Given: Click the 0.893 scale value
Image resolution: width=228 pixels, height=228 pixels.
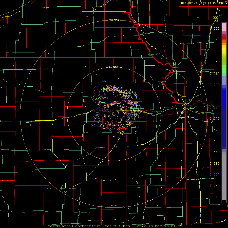Looking at the screenshot, I should 215,51.
